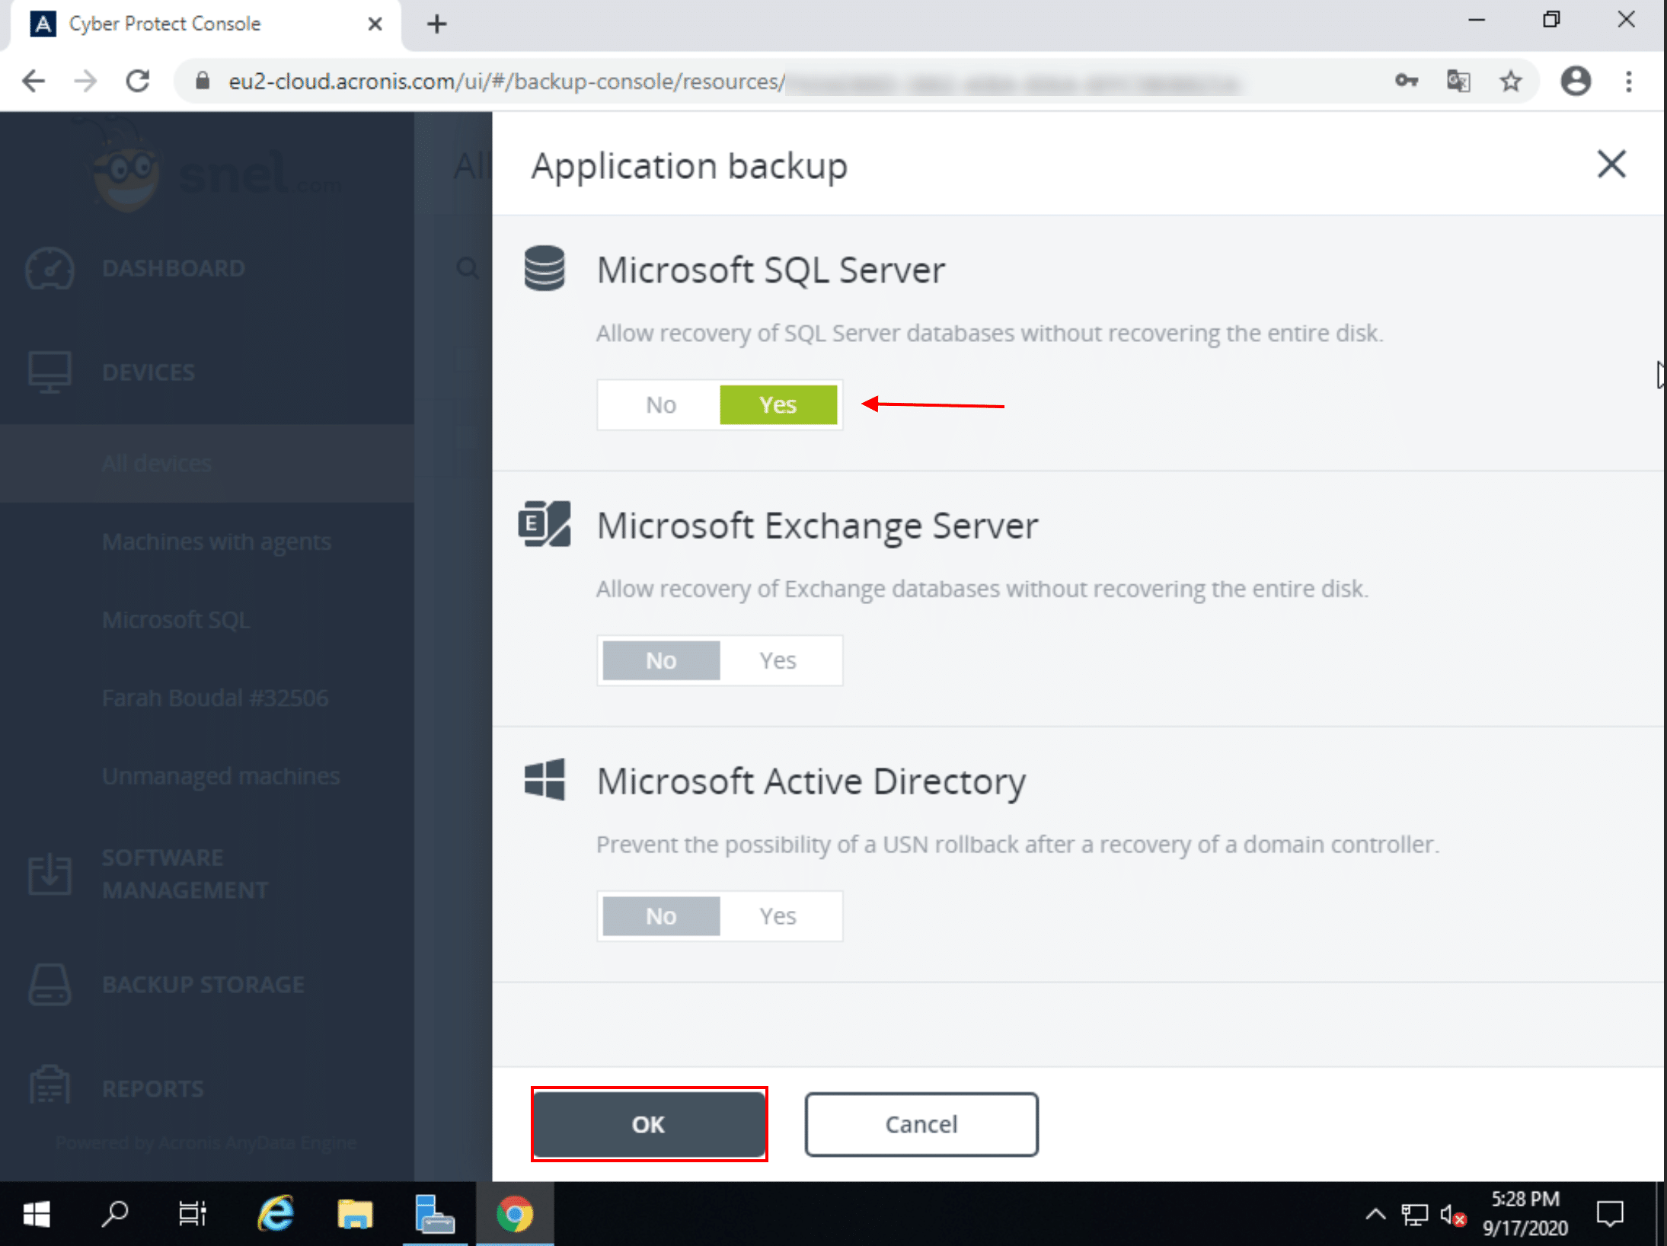Click the translate page icon
The height and width of the screenshot is (1246, 1667).
pos(1458,81)
